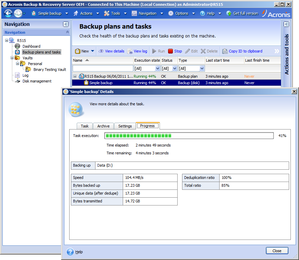The height and width of the screenshot is (260, 299).
Task: Open the Execution state filter dropdown
Action: pyautogui.click(x=158, y=68)
